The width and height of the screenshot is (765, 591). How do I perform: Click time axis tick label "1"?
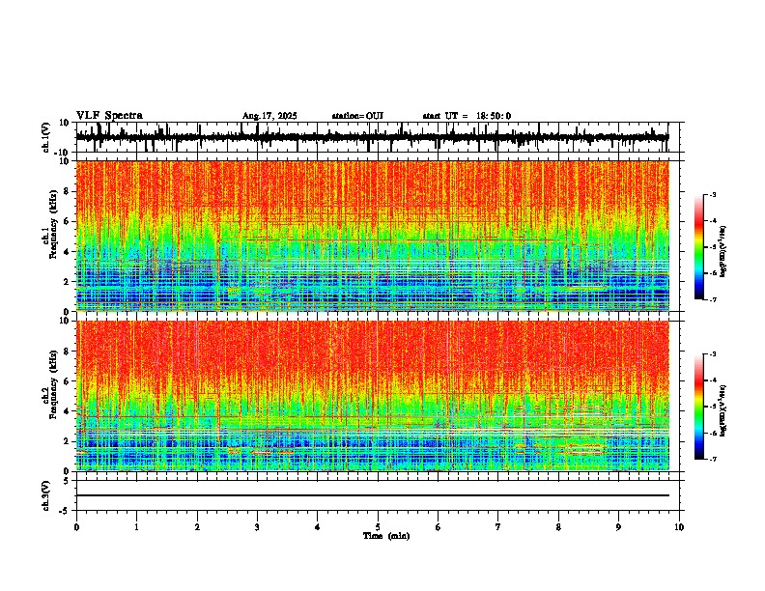pos(136,527)
